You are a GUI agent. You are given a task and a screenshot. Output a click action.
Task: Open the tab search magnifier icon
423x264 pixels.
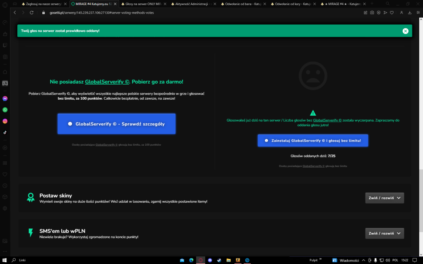click(x=387, y=4)
